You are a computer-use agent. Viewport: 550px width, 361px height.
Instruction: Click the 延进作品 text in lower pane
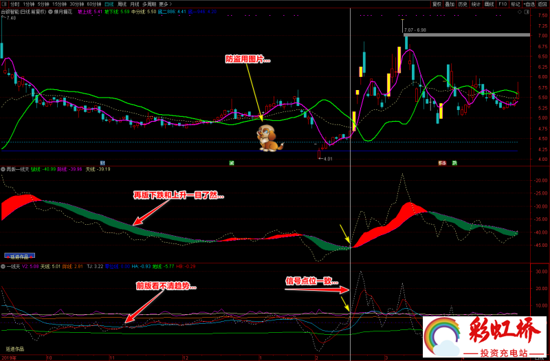tap(15, 349)
